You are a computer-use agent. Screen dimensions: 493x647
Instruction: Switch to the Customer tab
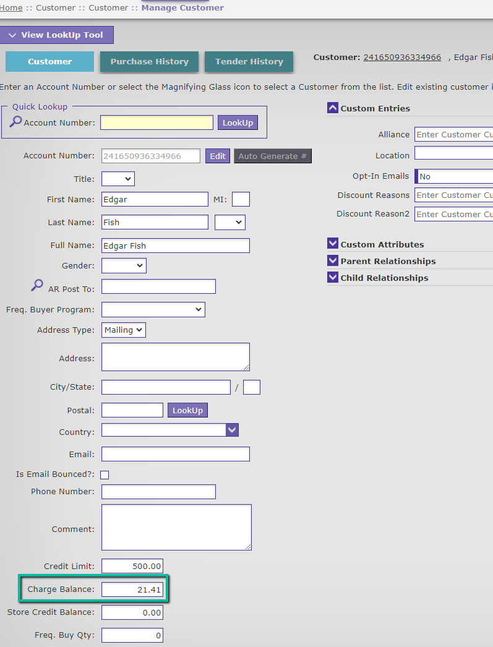click(49, 61)
